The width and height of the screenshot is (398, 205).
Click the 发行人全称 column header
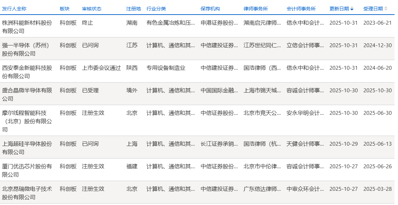14,9
